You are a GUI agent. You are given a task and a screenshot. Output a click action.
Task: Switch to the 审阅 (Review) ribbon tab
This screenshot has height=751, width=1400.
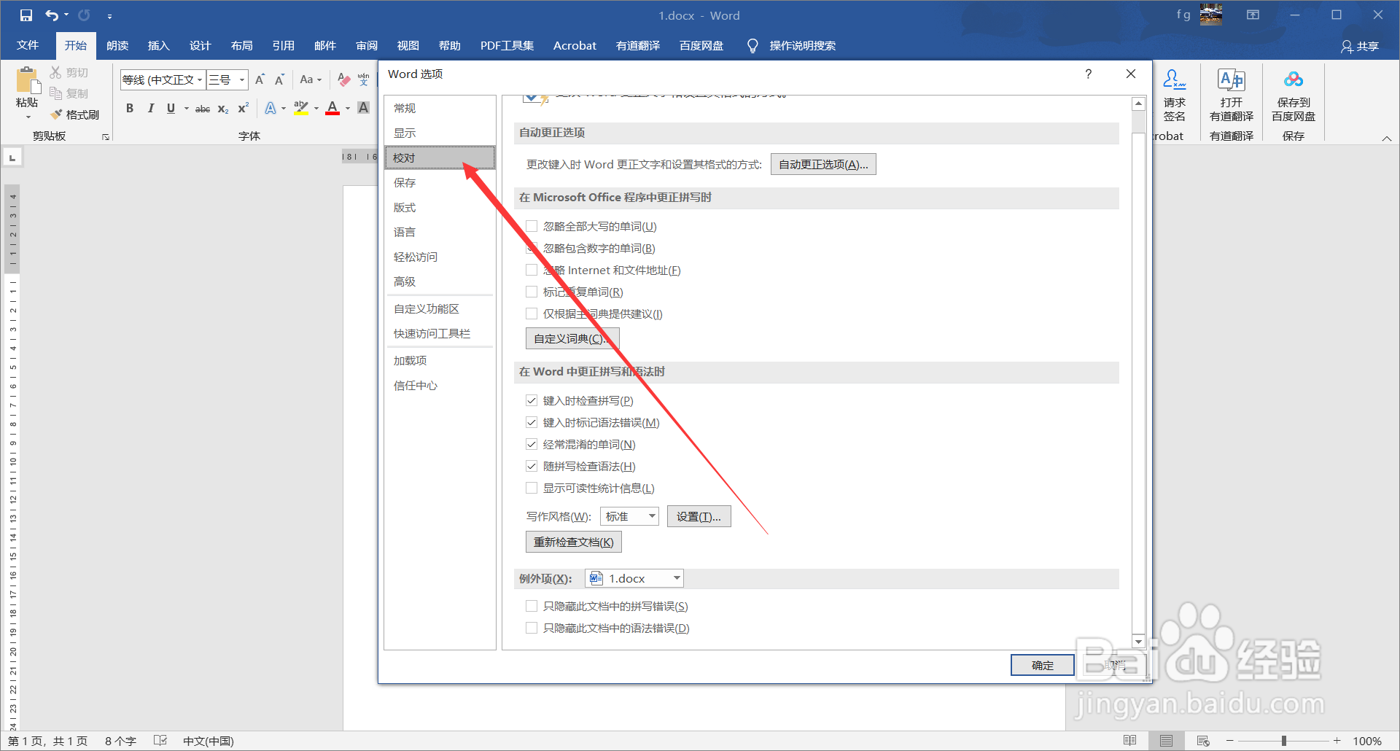coord(367,46)
